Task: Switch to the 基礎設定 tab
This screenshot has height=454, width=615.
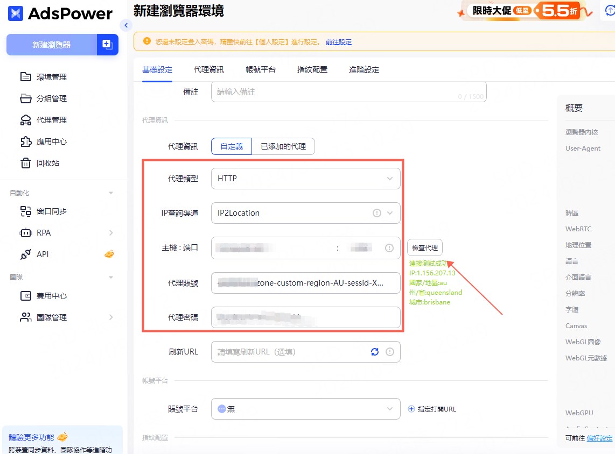Action: [157, 70]
